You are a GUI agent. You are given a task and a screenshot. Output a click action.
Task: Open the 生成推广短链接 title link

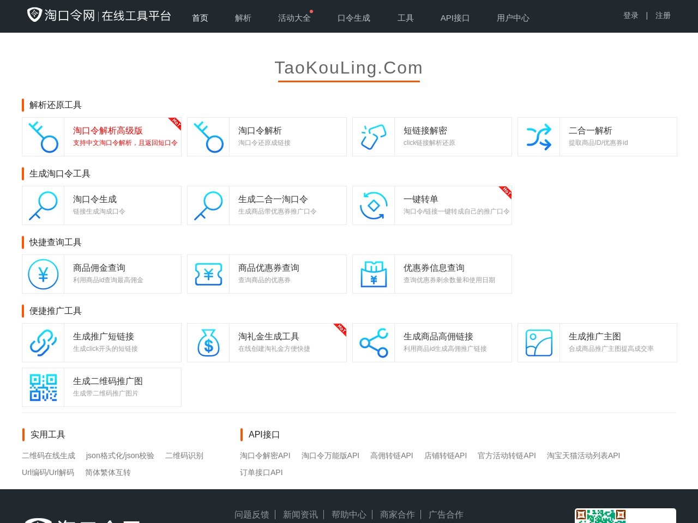coord(104,337)
